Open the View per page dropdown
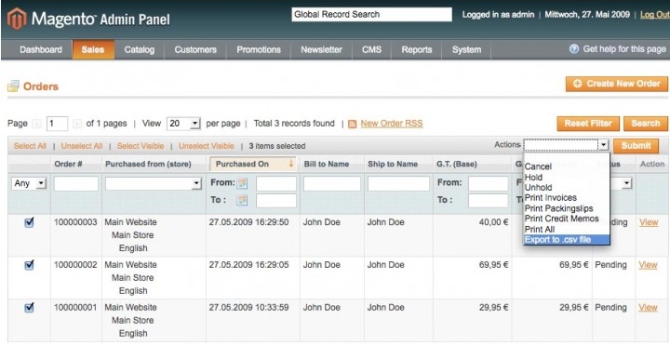 tap(183, 124)
